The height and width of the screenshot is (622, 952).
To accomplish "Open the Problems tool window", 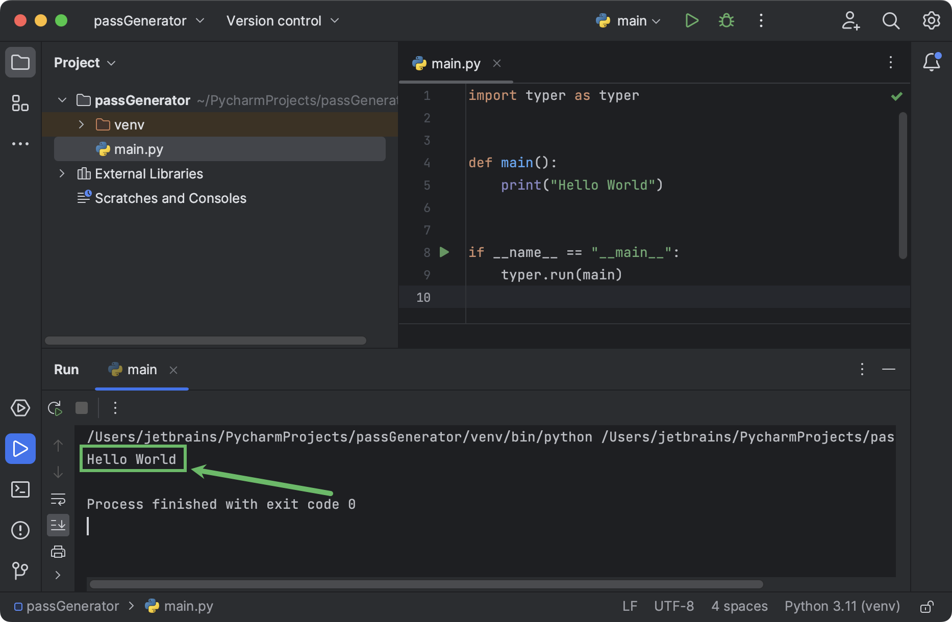I will tap(20, 530).
